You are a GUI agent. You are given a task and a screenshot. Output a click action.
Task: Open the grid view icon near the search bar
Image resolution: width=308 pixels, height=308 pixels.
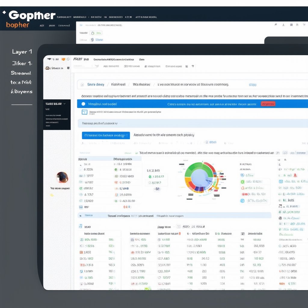186,66
